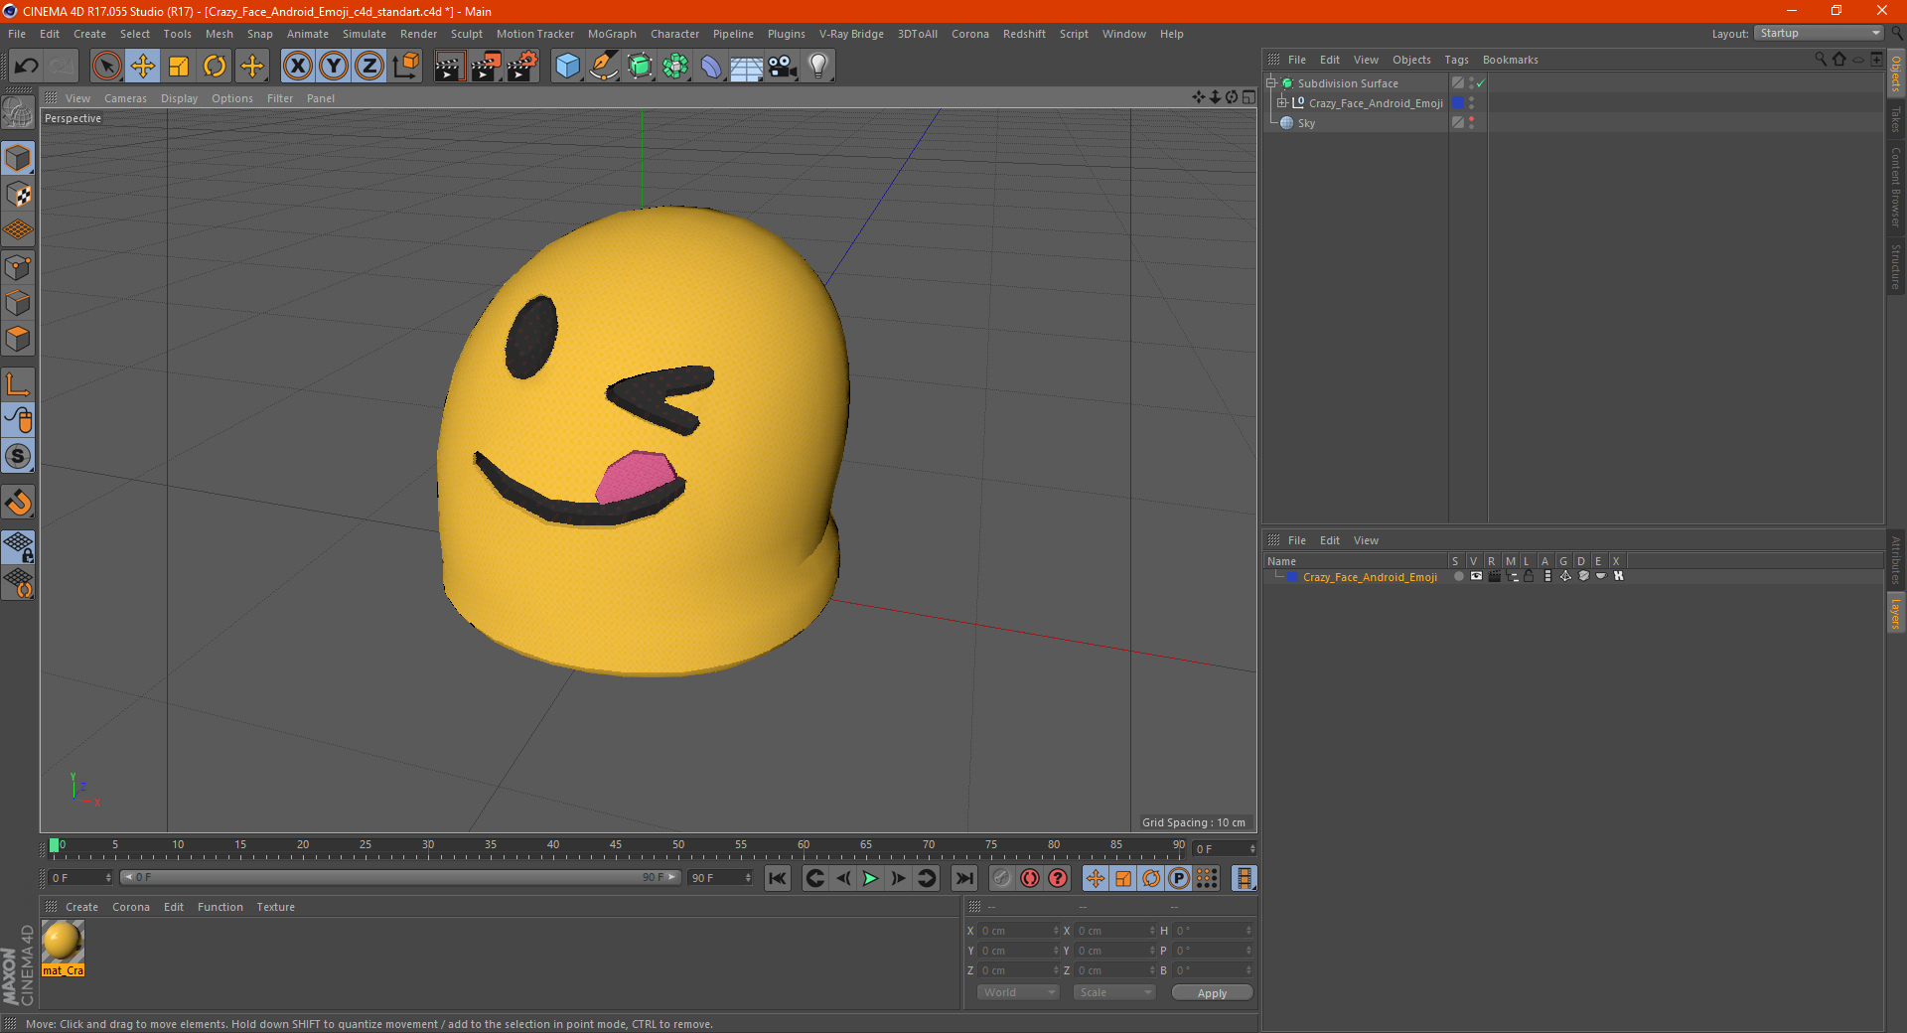Toggle Sky object visibility dots

pos(1472,123)
